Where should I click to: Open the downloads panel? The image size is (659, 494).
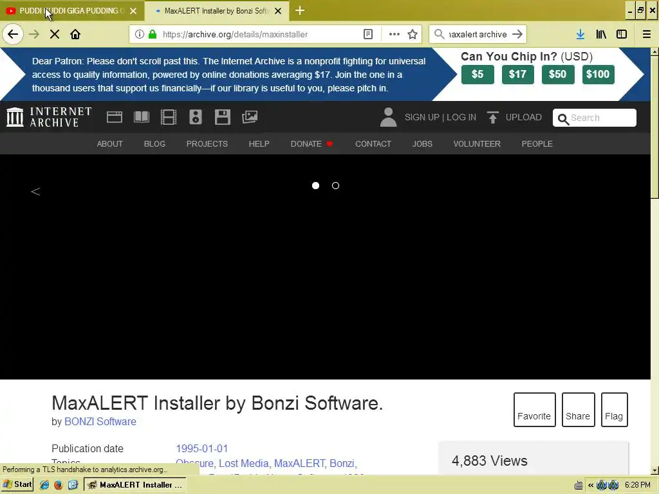[x=580, y=34]
